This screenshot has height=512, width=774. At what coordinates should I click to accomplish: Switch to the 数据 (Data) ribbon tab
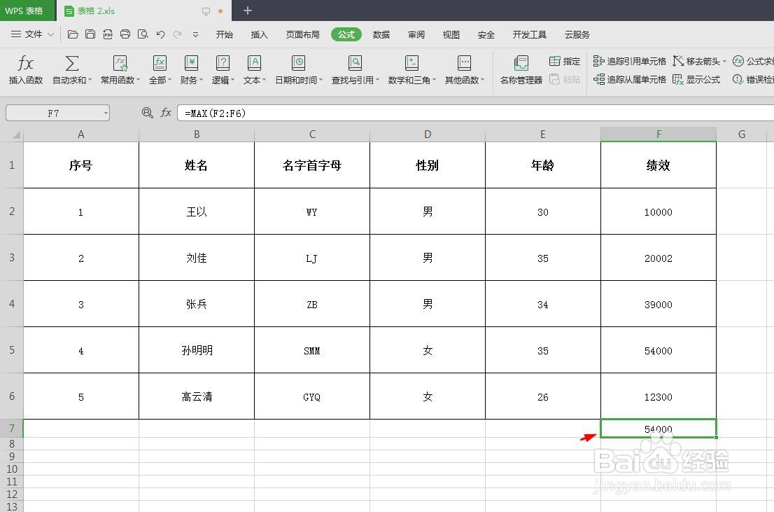click(381, 34)
